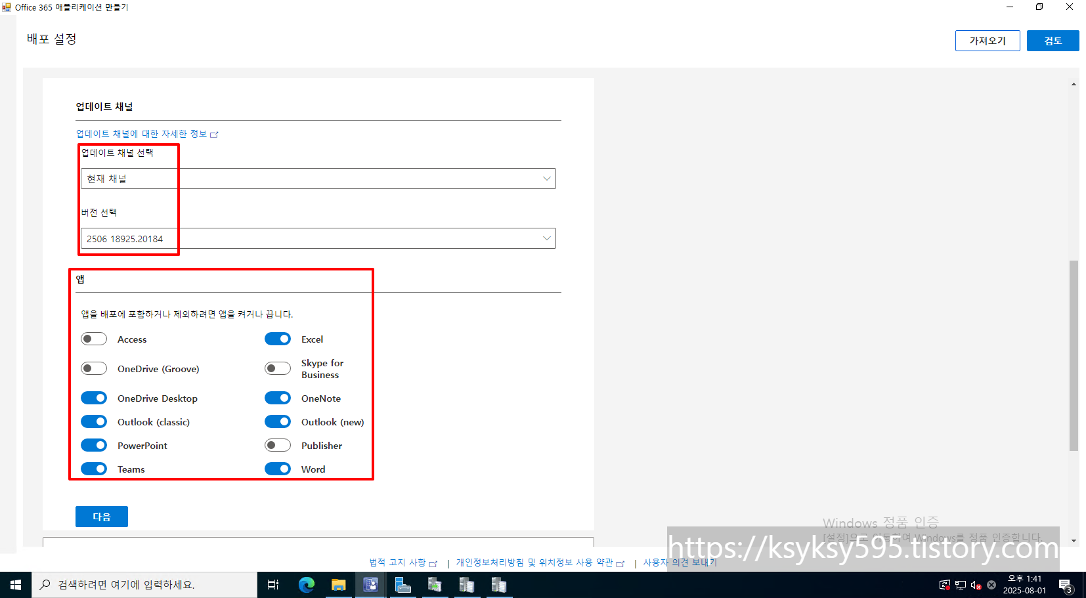The height and width of the screenshot is (598, 1086).
Task: Click the 다음 button
Action: pyautogui.click(x=102, y=517)
